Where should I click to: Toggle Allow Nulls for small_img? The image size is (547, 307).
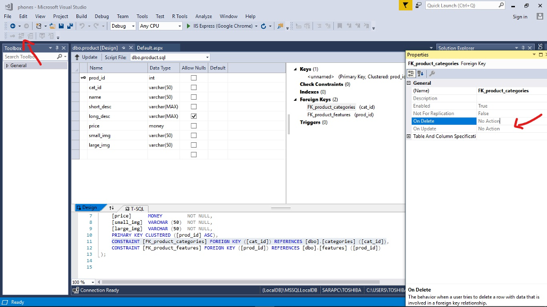click(193, 135)
